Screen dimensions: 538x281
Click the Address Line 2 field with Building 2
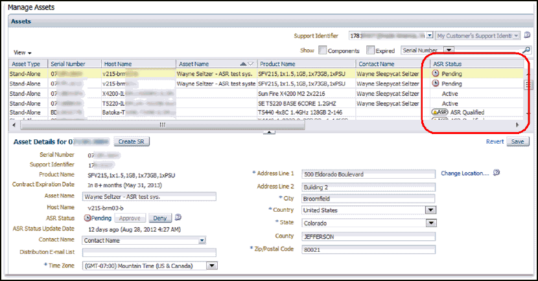click(369, 187)
